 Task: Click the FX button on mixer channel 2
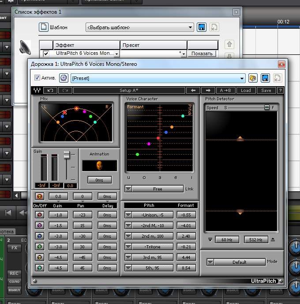point(14,248)
